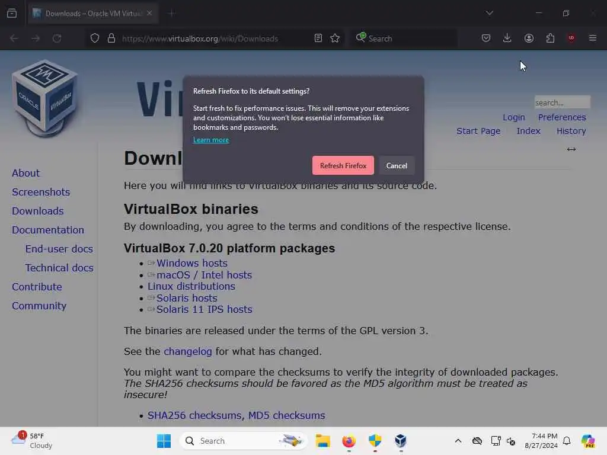Open the Extensions puzzle icon
The width and height of the screenshot is (607, 455).
(550, 38)
